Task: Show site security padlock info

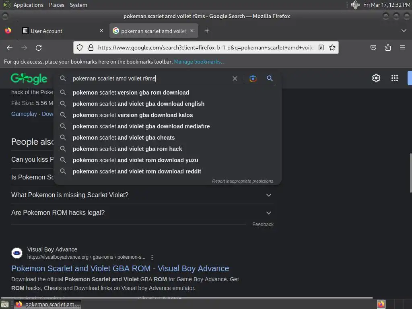Action: pos(91,47)
